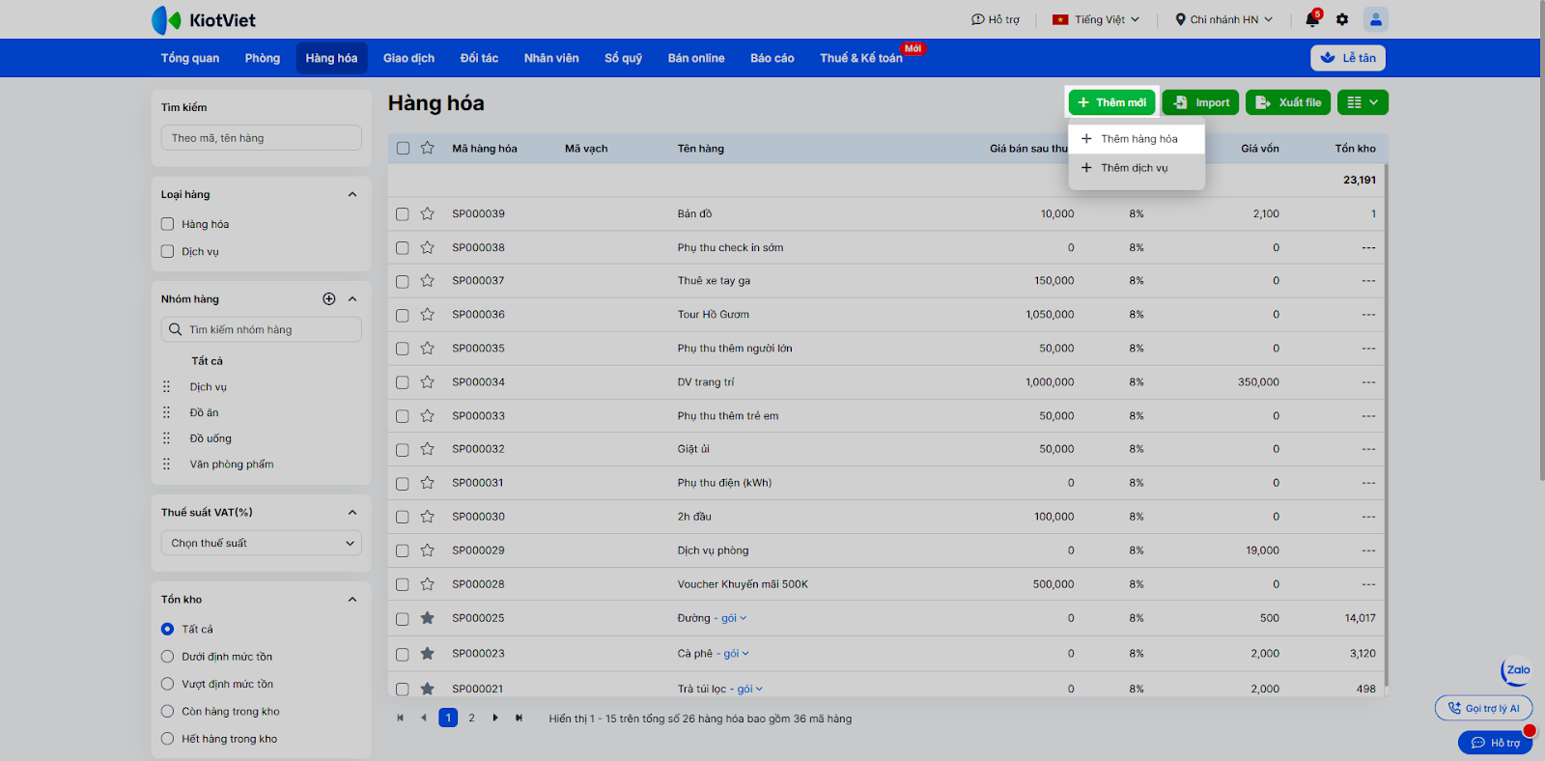Open the Hỗ trợ link in top bar
Viewport: 1545px width, 761px height.
996,19
